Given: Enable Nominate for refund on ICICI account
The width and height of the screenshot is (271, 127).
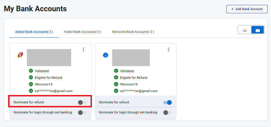Looking at the screenshot, I should (x=82, y=102).
